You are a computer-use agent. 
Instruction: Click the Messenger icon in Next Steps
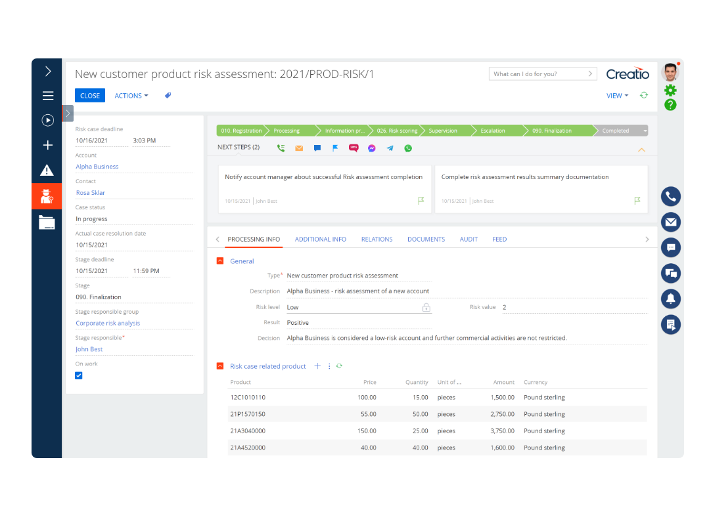[372, 148]
